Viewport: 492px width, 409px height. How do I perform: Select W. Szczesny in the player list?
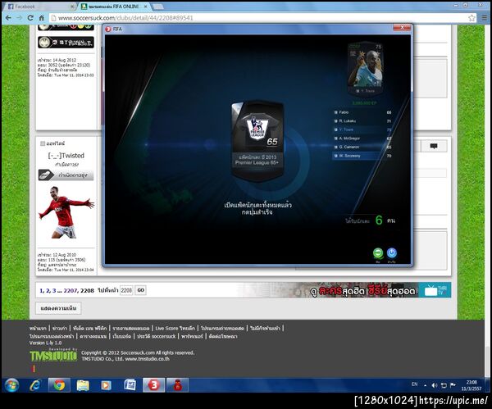362,156
